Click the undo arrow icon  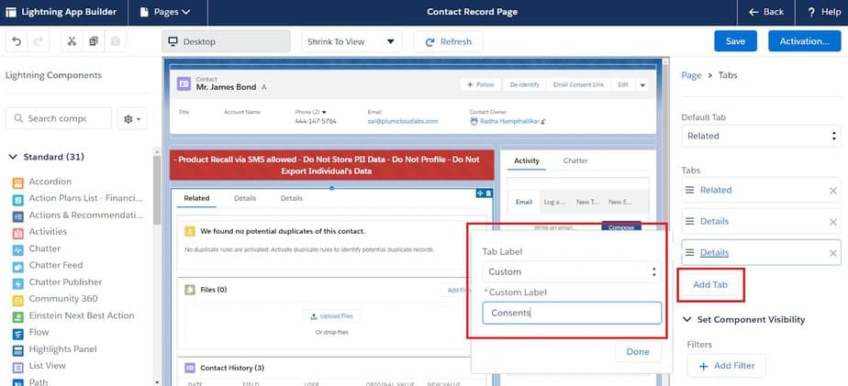point(17,41)
